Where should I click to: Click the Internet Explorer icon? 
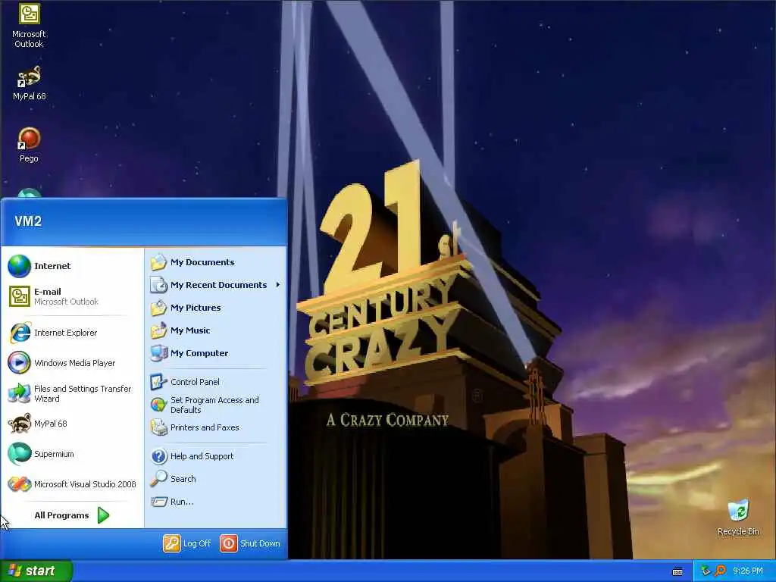(20, 333)
